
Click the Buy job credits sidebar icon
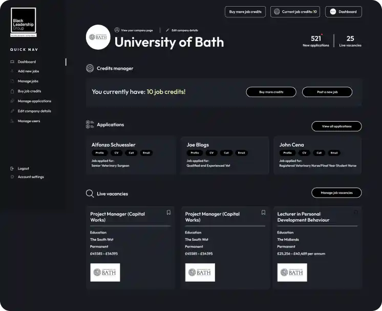tap(12, 91)
